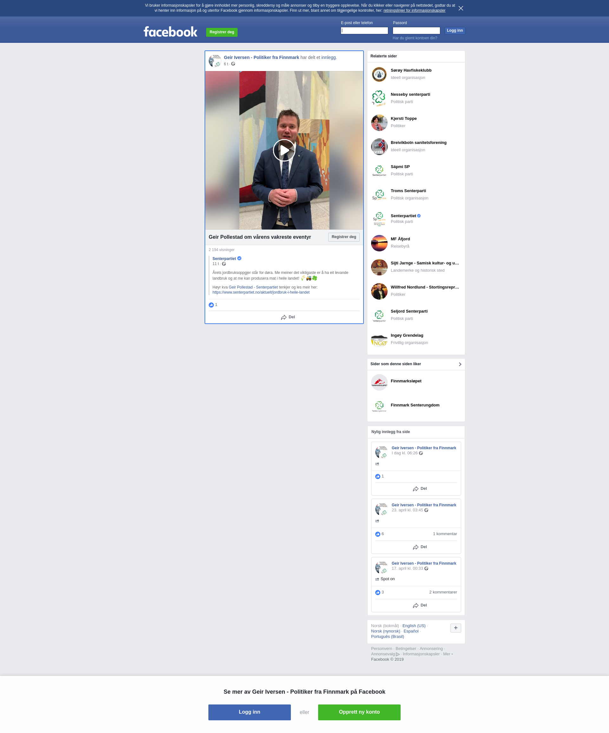This screenshot has width=609, height=733.
Task: Open Betingelser footer link
Action: click(406, 649)
